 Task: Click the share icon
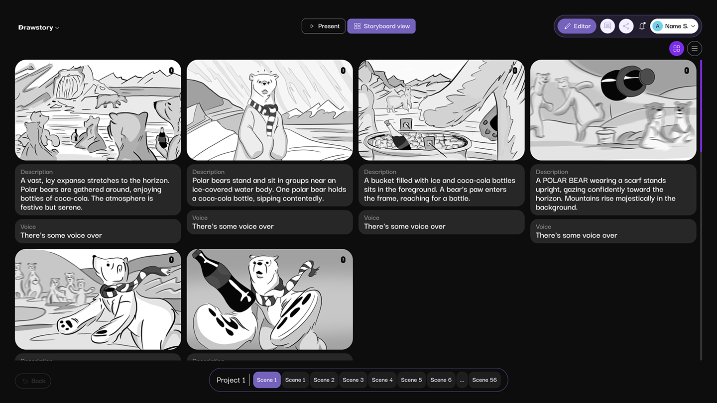626,26
